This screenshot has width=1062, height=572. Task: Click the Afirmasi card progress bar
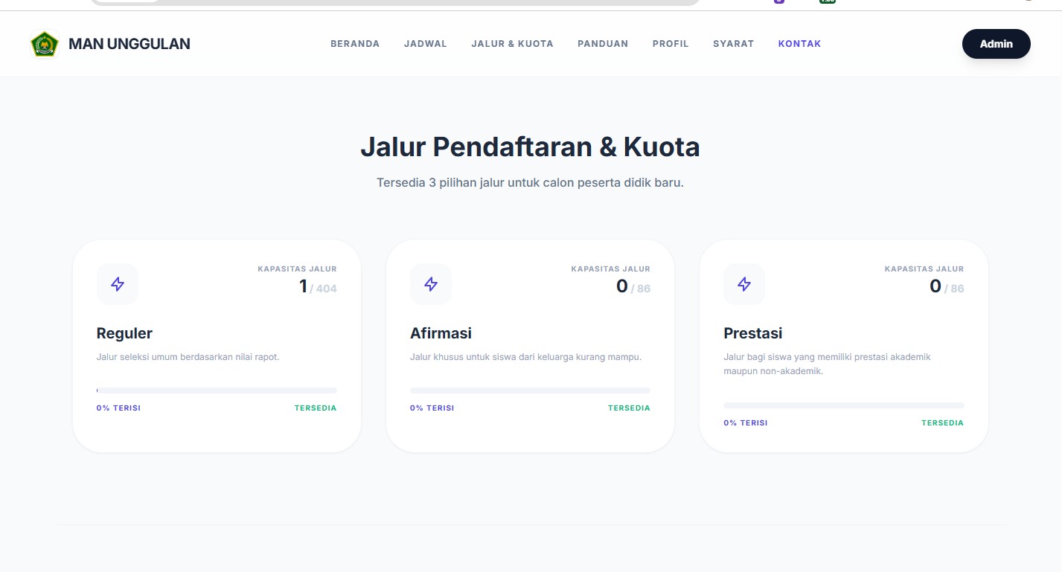(x=530, y=391)
